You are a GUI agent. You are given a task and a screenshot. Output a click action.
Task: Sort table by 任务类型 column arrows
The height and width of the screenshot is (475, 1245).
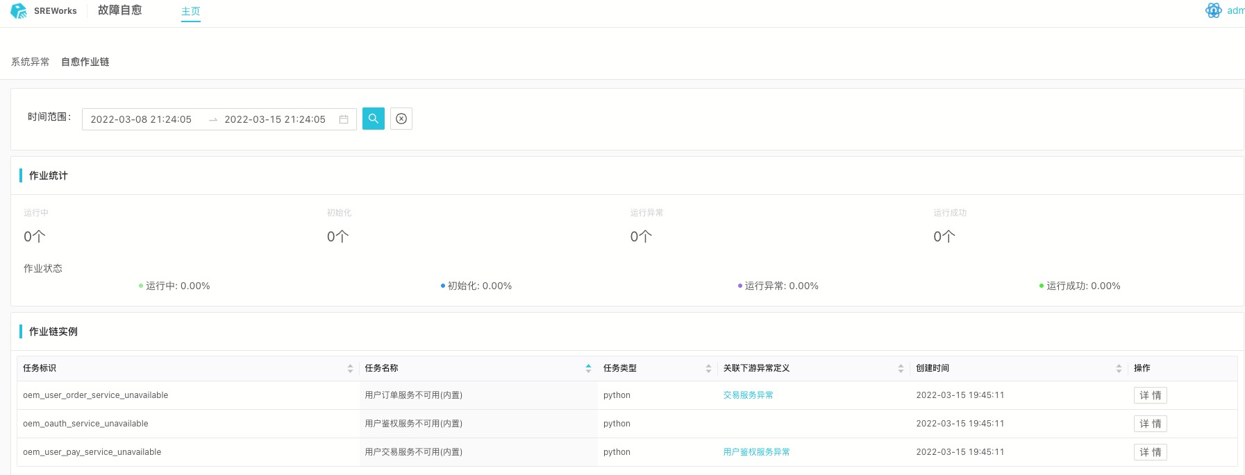coord(708,368)
